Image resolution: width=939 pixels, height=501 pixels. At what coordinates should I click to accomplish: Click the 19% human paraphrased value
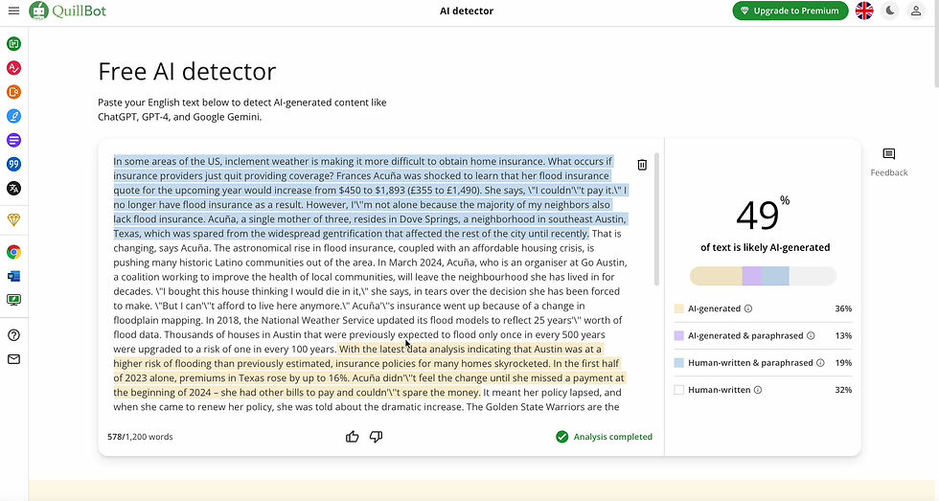[x=843, y=363]
